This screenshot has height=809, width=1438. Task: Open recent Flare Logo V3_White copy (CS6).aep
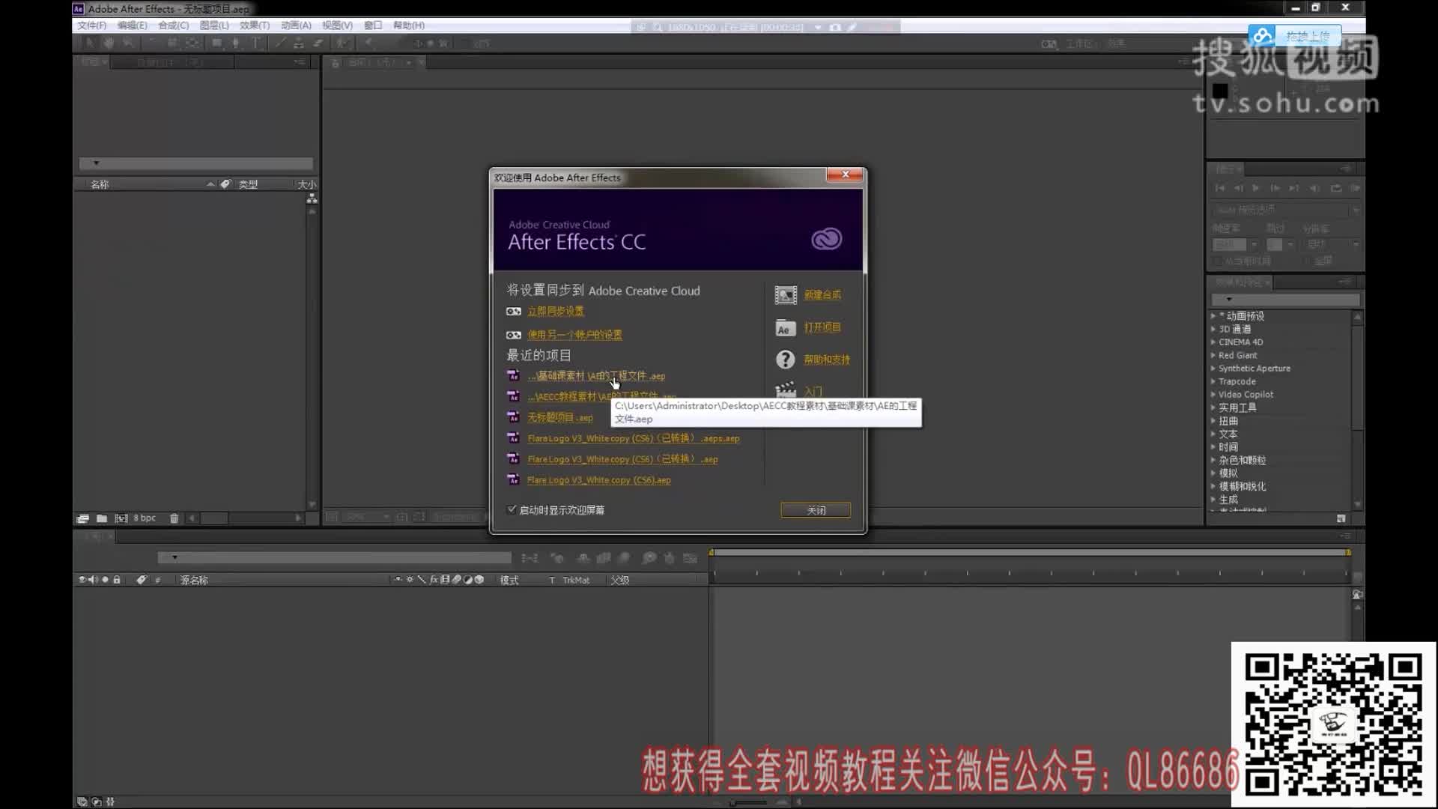coord(598,480)
